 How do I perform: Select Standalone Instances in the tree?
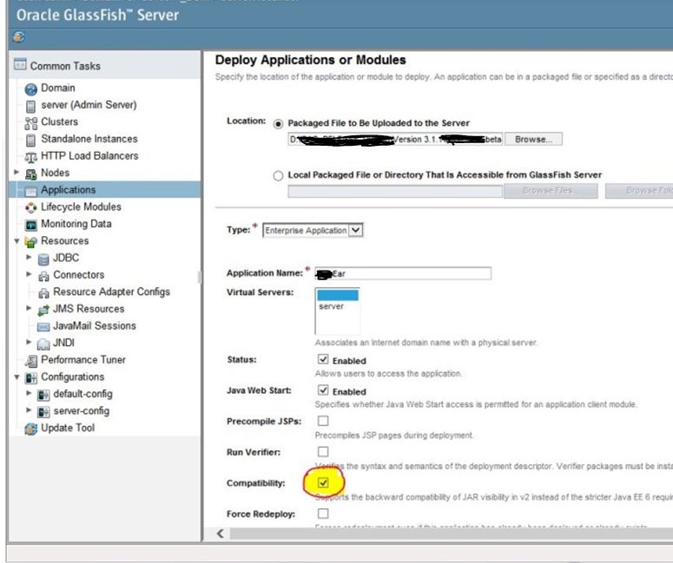pos(89,139)
